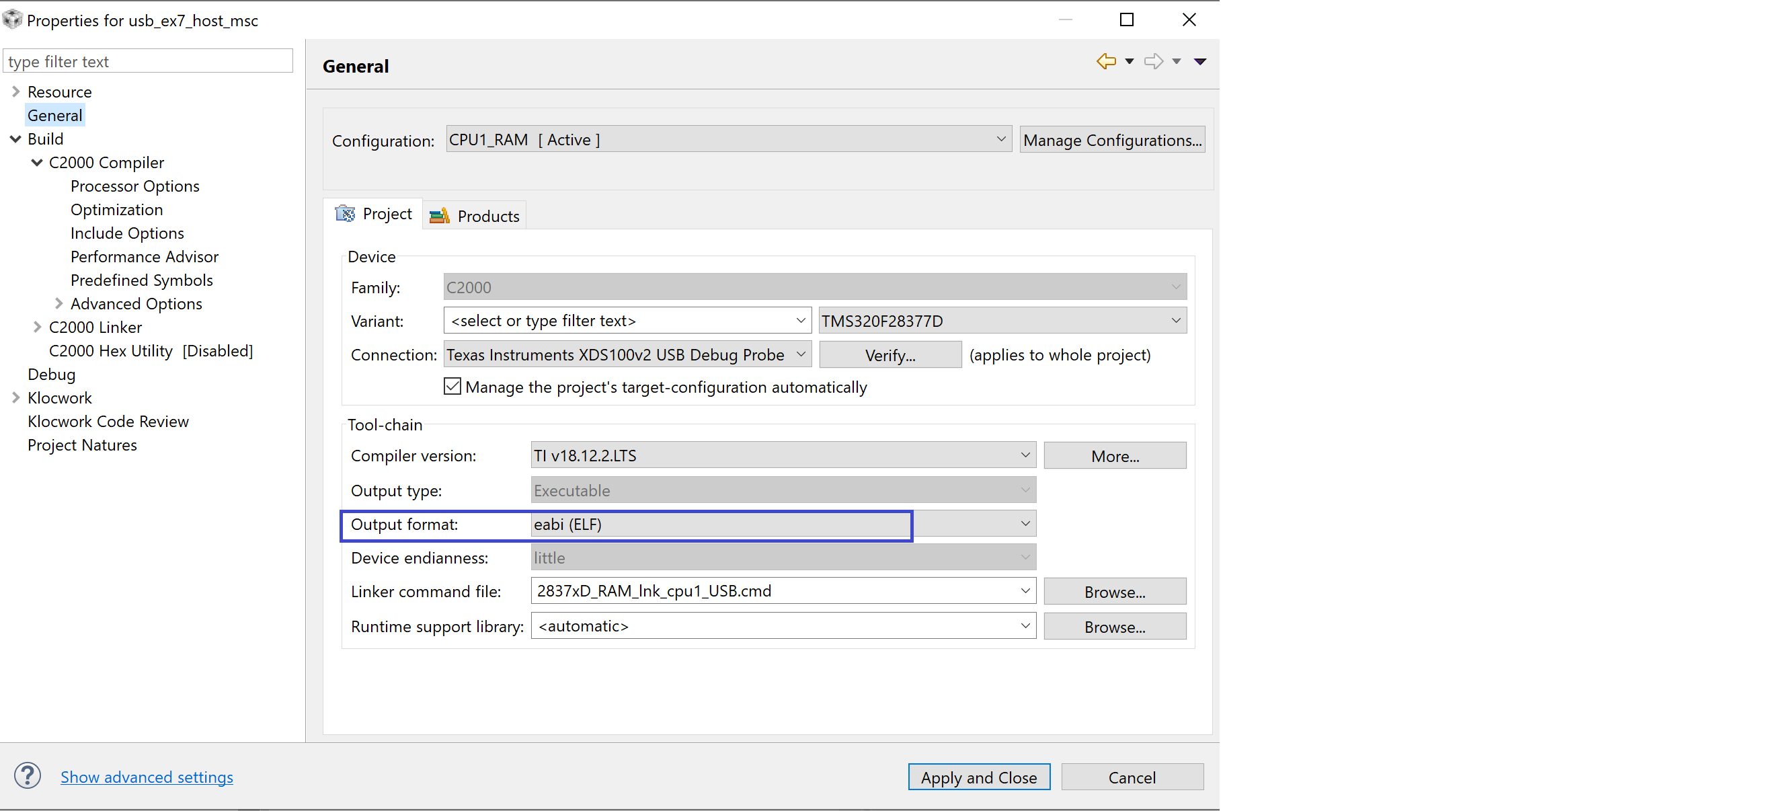Click the Products tab icon
Image resolution: width=1779 pixels, height=811 pixels.
click(x=440, y=215)
